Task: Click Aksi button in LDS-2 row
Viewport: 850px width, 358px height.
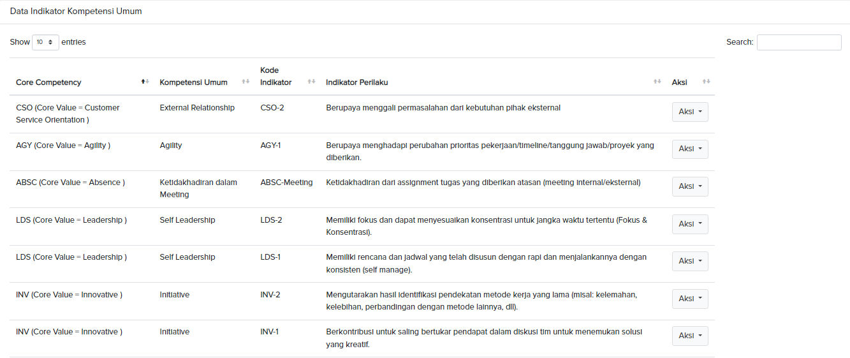Action: click(x=689, y=224)
